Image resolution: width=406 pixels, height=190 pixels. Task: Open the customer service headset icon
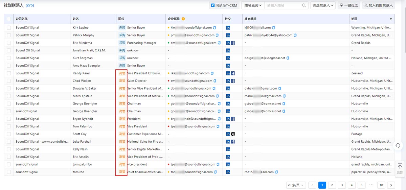398,145
